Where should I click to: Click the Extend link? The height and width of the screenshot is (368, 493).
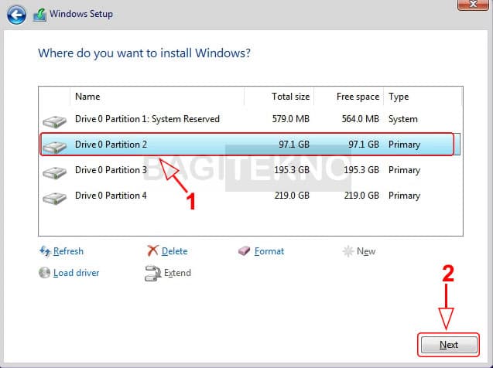pos(177,273)
